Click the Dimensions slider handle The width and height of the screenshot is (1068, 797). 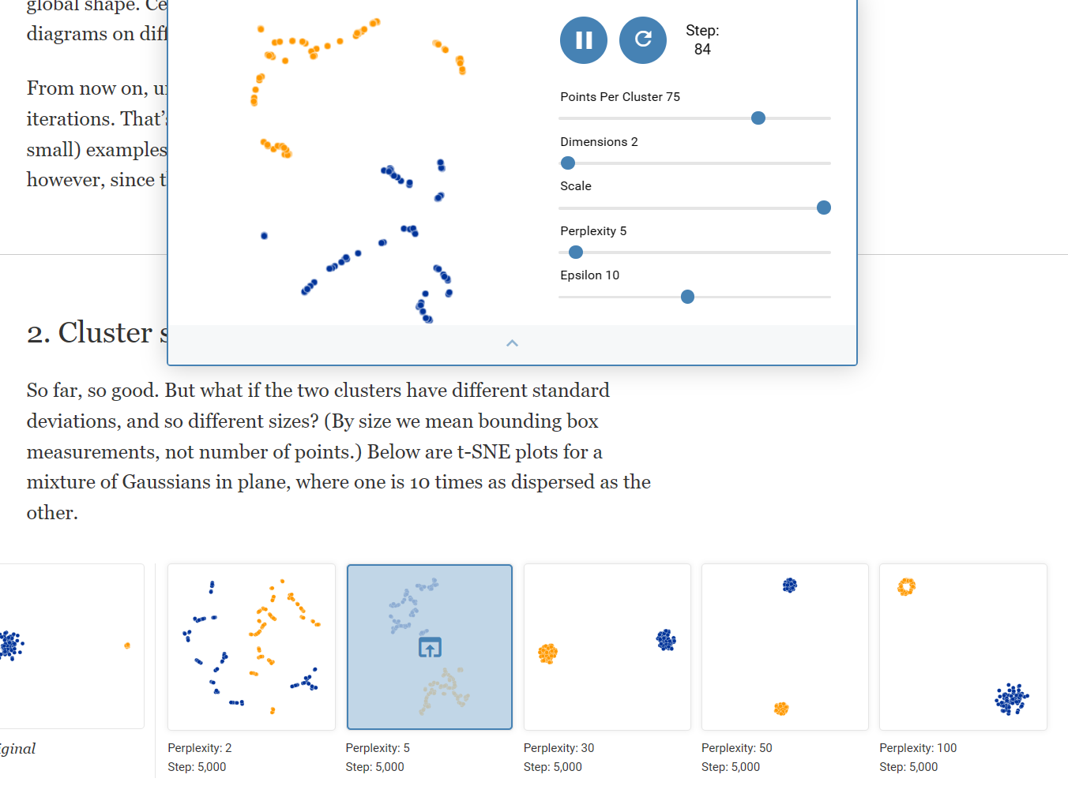click(568, 163)
